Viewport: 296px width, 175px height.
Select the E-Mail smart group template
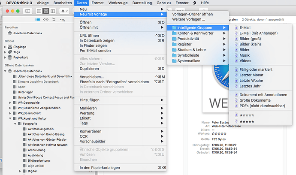(x=260, y=28)
